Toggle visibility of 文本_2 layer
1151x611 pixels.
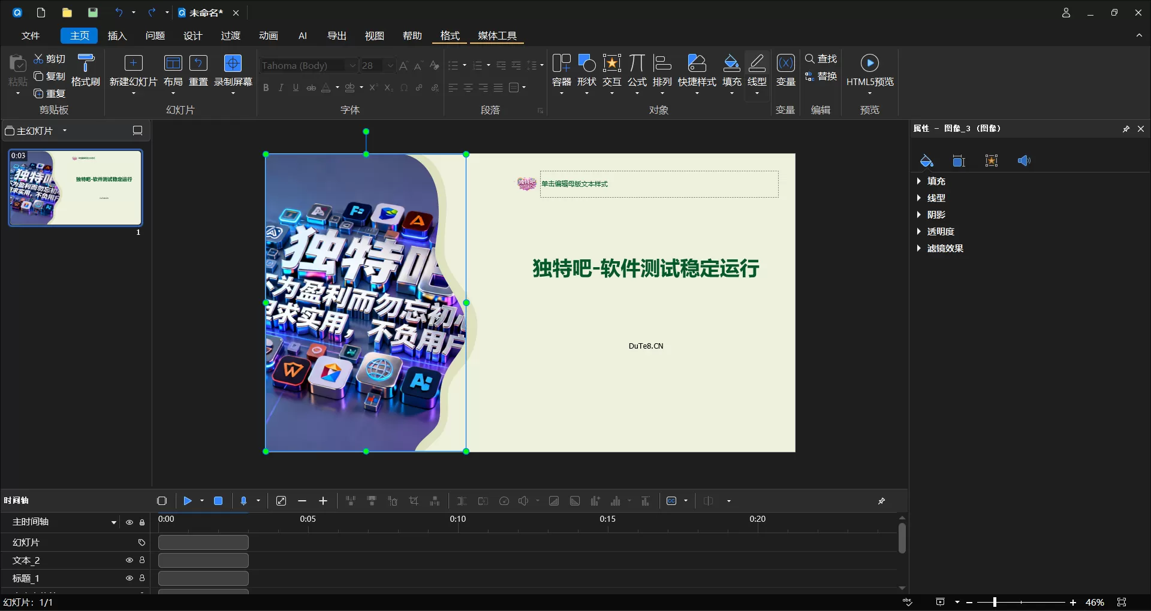128,560
